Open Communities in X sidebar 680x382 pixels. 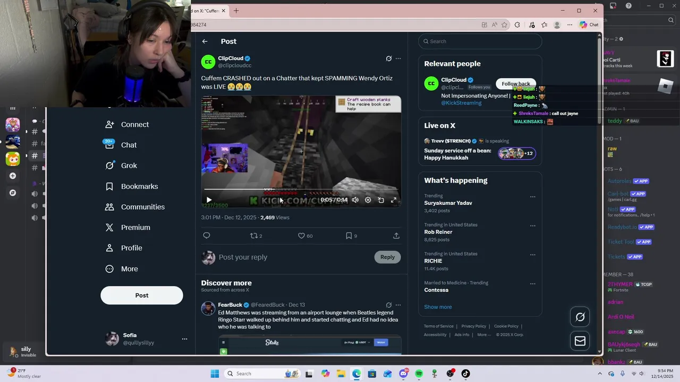[135, 207]
